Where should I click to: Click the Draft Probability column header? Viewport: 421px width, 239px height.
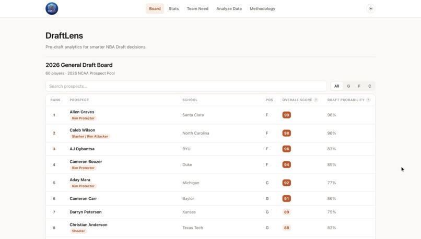(346, 100)
